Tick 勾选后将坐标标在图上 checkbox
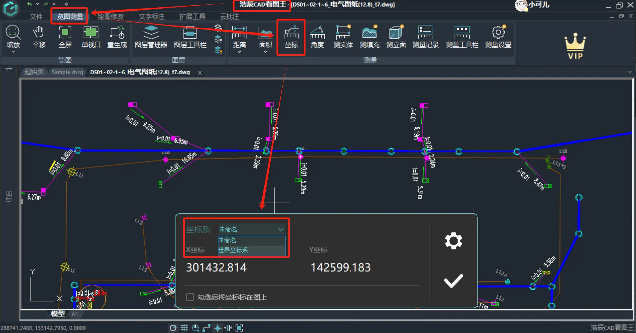The height and width of the screenshot is (333, 636). click(x=190, y=297)
